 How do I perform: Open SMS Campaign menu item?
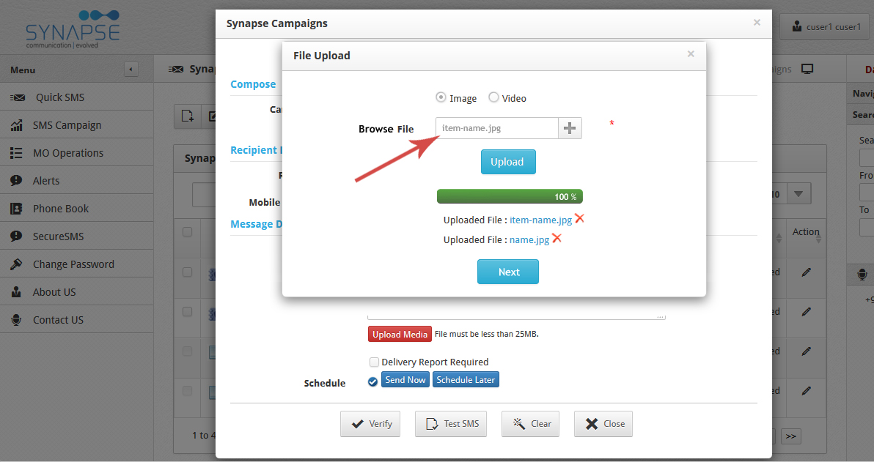coord(67,125)
